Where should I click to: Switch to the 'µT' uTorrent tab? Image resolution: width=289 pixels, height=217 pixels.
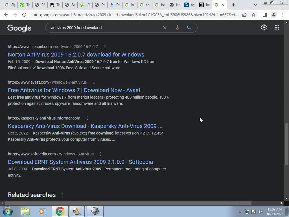85,5
